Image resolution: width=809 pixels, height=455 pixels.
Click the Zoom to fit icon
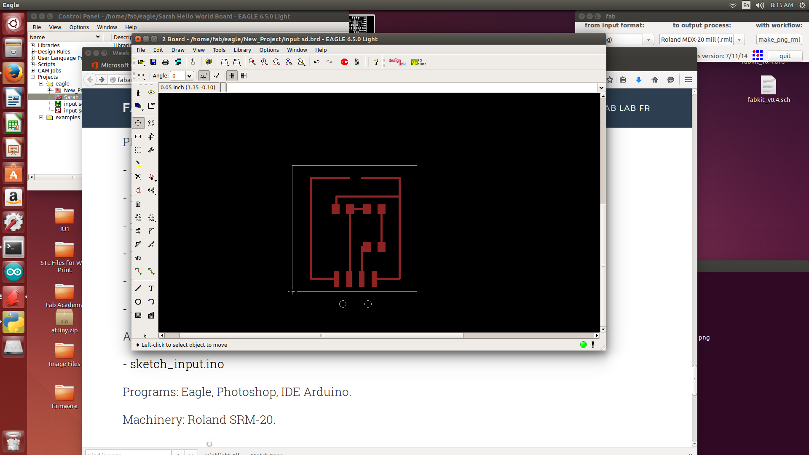tap(252, 62)
